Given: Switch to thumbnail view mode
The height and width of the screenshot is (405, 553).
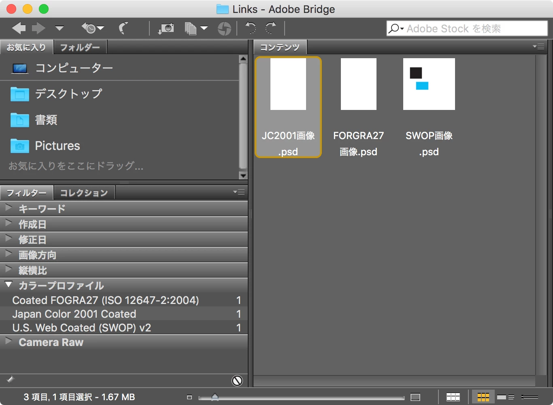Looking at the screenshot, I should coord(483,397).
